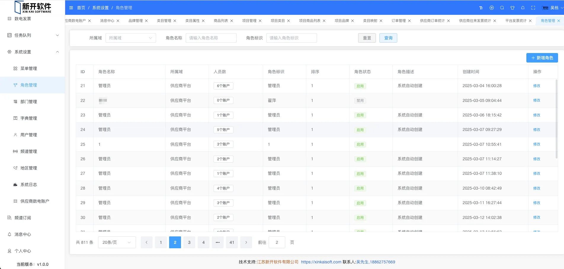Click the 查询 search button

click(388, 38)
